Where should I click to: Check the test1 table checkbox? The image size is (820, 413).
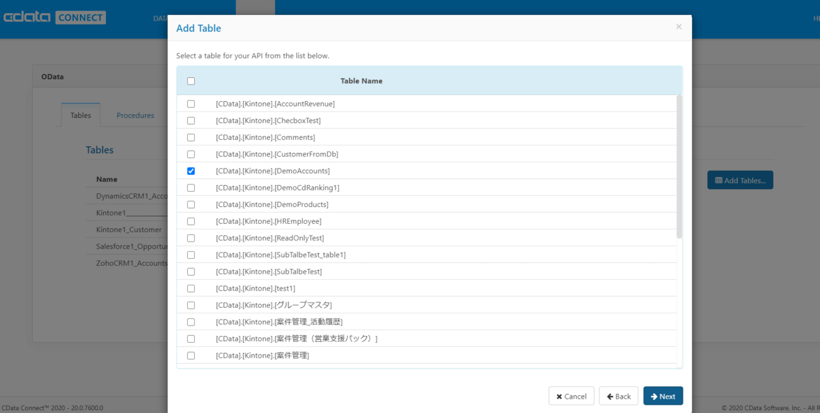[191, 288]
